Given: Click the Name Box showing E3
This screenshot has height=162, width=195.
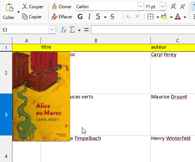Looking at the screenshot, I should click(x=25, y=30).
